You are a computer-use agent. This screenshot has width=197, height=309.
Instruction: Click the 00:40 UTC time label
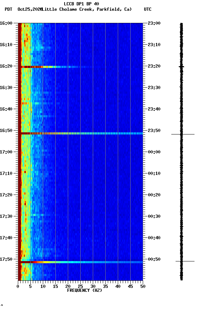click(x=154, y=238)
